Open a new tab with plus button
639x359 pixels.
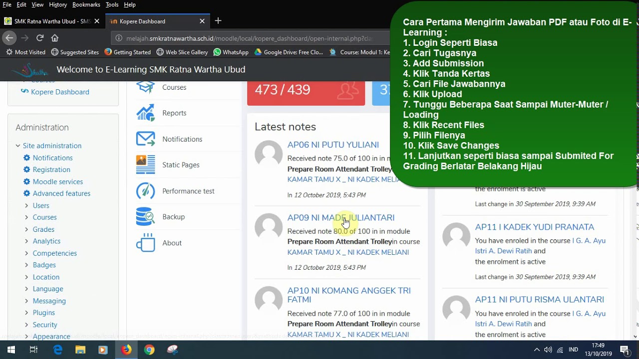tap(218, 21)
